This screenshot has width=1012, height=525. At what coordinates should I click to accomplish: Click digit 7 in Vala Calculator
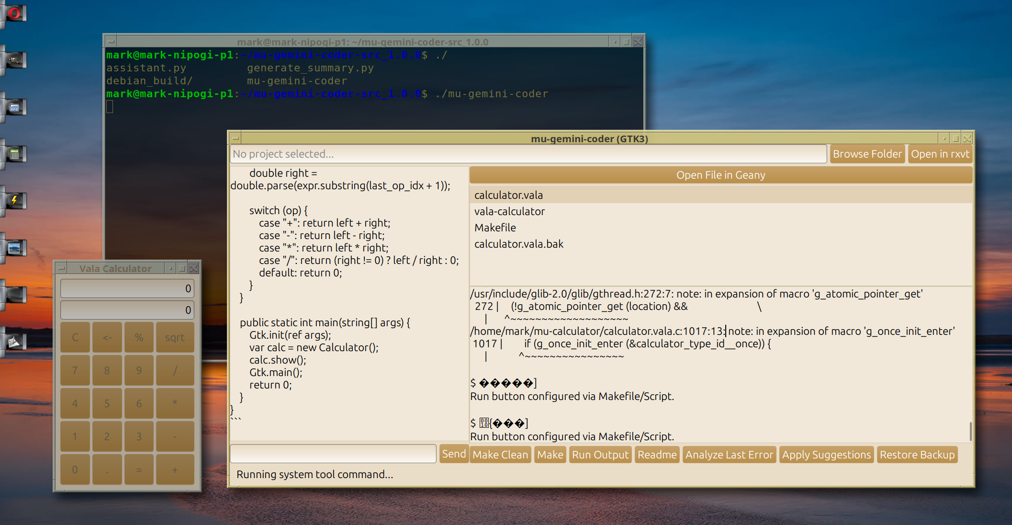75,370
